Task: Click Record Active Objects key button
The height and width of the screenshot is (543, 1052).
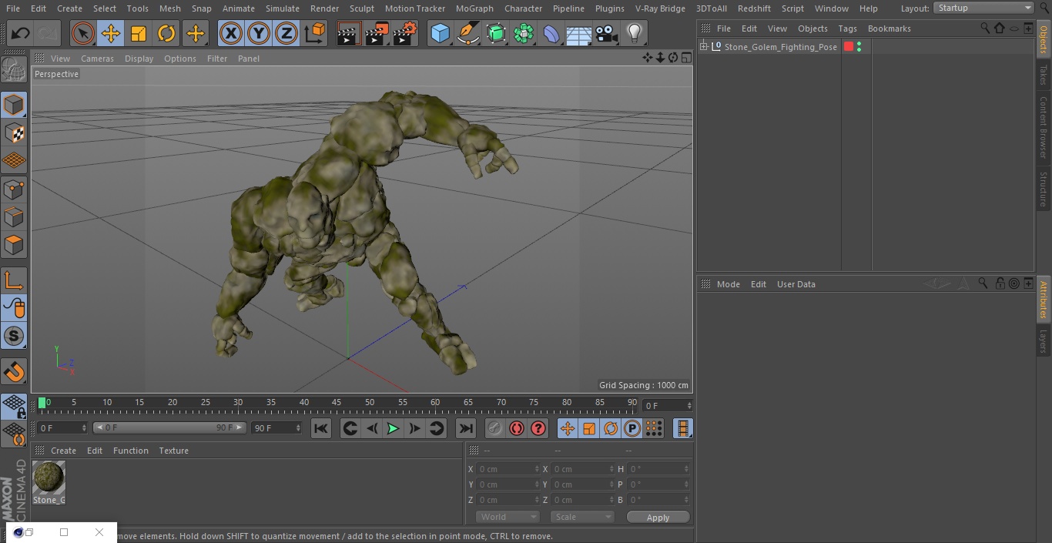Action: tap(495, 428)
